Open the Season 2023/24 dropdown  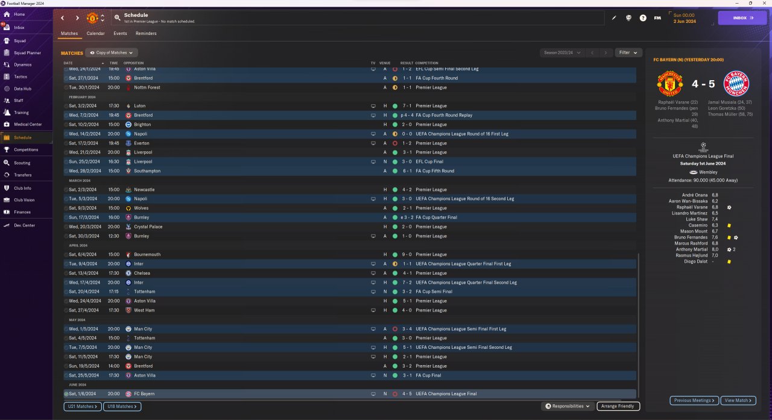pyautogui.click(x=562, y=53)
